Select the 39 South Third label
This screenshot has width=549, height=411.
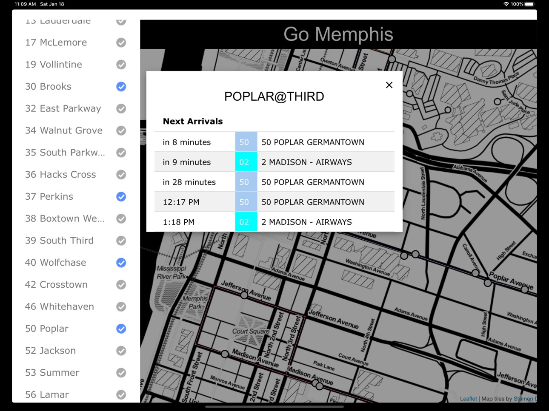[59, 241]
